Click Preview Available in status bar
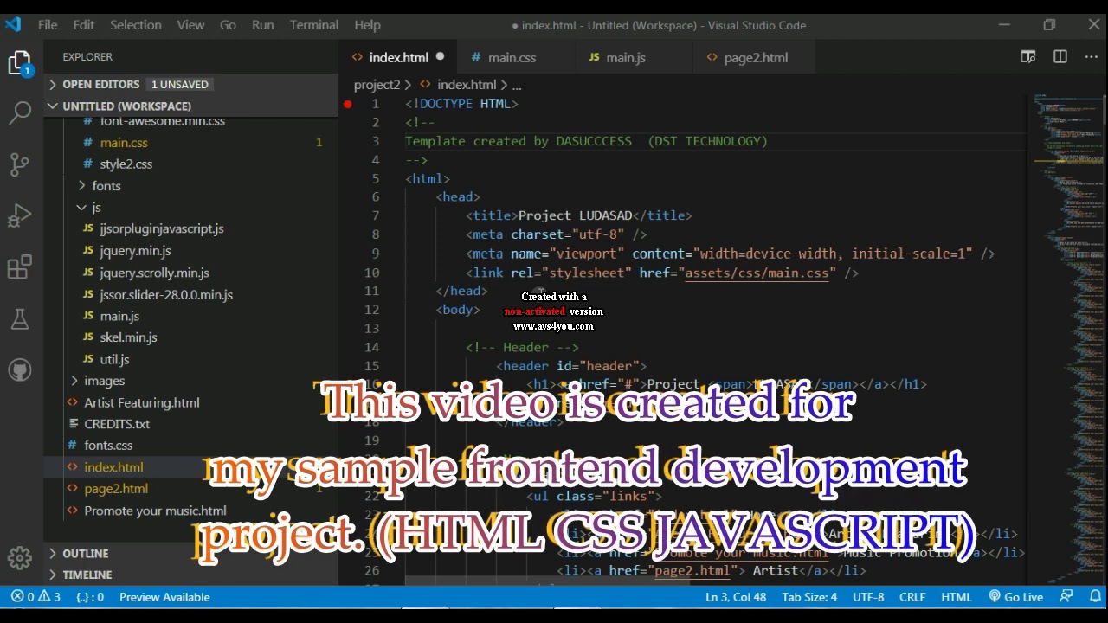Screen dimensions: 1108x623 pos(164,597)
